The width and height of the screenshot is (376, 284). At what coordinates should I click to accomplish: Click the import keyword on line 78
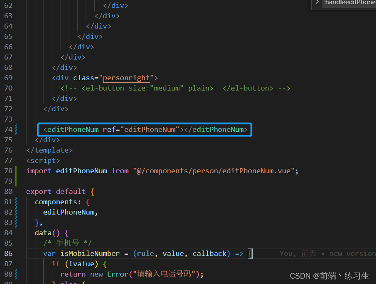(39, 171)
